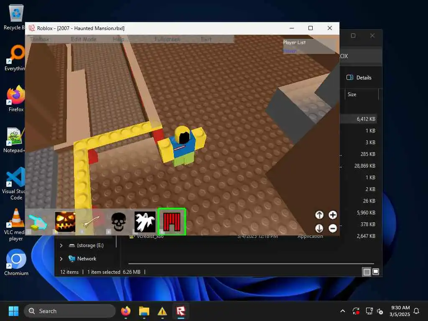Open the Visual Studio Code desktop shortcut
Viewport: 428px width, 321px height.
coord(15,183)
